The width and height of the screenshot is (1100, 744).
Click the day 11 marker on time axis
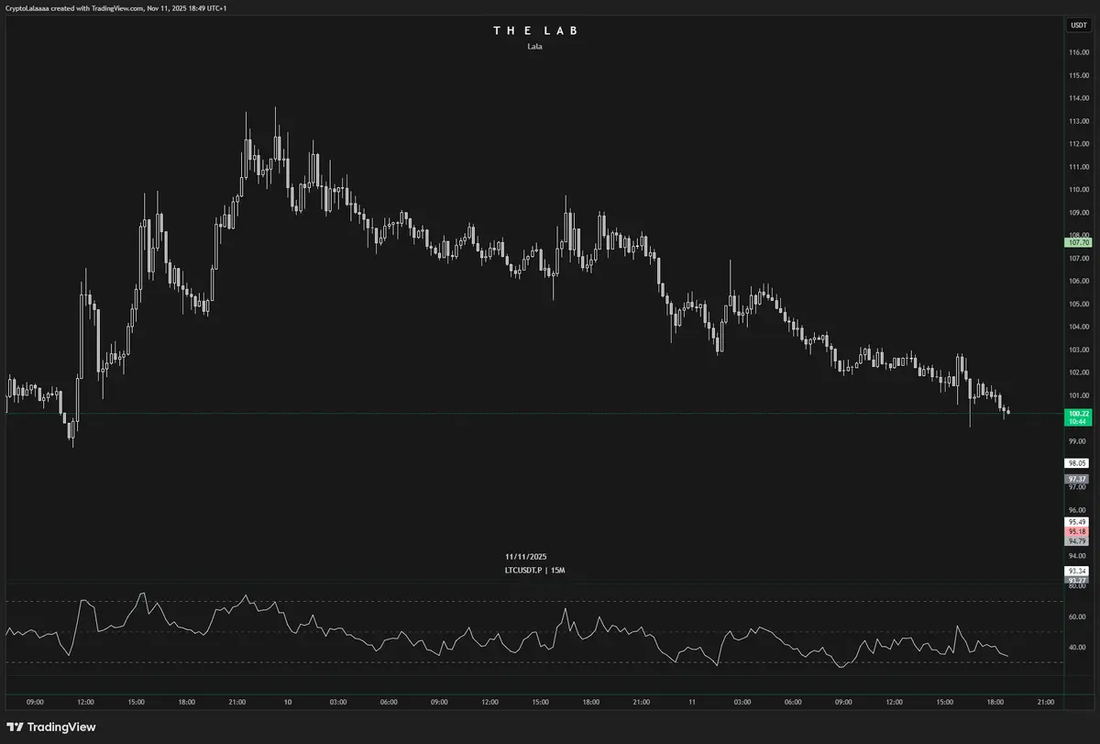[x=692, y=702]
